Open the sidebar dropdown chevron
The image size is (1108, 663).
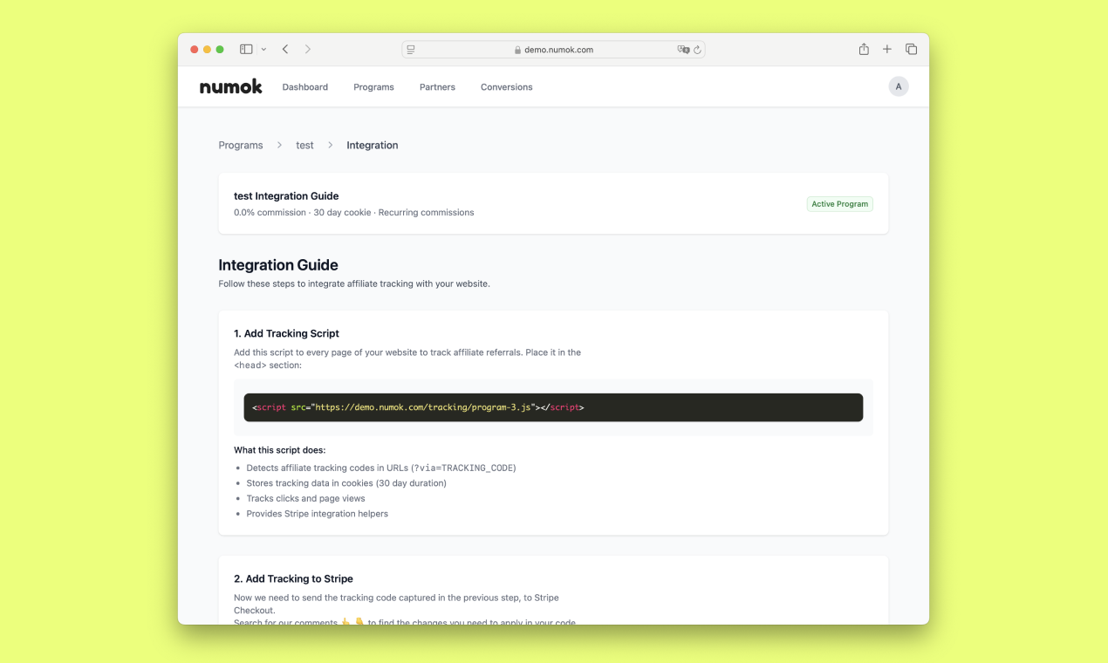263,50
